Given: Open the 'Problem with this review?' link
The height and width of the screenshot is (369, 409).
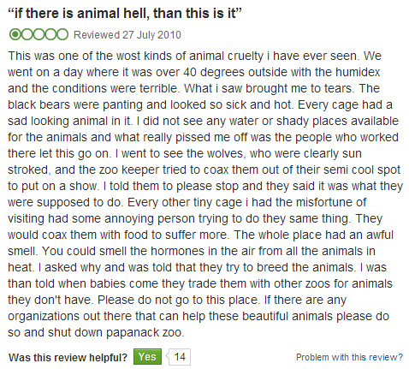Looking at the screenshot, I should pos(349,357).
